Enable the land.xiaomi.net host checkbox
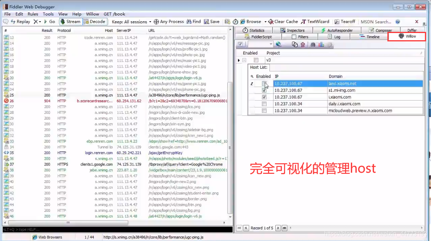 click(264, 83)
